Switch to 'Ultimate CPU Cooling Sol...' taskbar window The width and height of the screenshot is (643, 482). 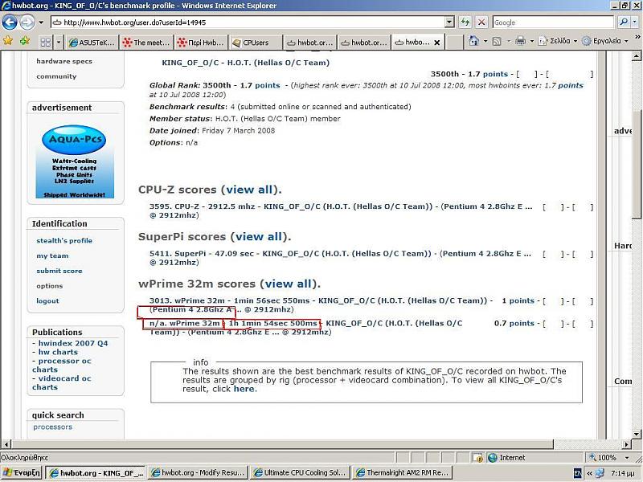click(x=299, y=472)
